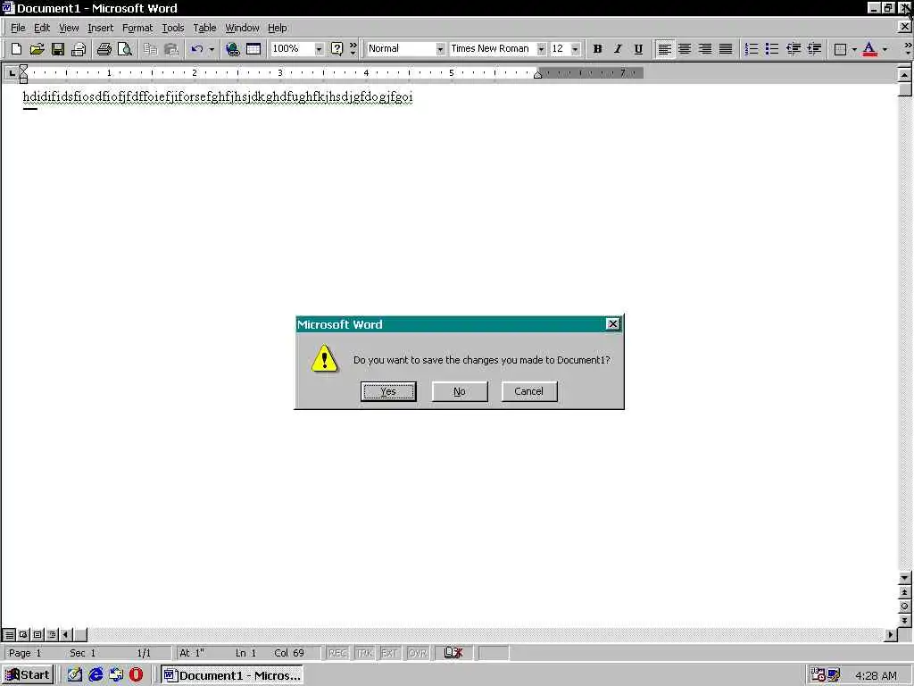Screen dimensions: 914x686
Task: Click the tab alignment selector on ruler
Action: pyautogui.click(x=11, y=73)
